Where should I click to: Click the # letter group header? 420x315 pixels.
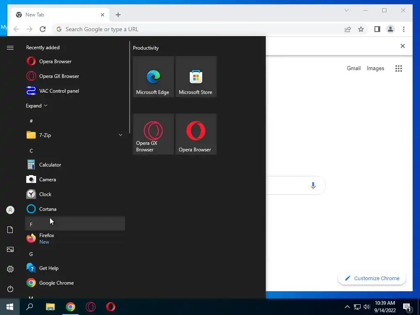coord(31,121)
